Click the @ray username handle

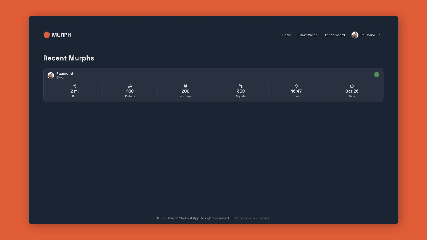[60, 77]
